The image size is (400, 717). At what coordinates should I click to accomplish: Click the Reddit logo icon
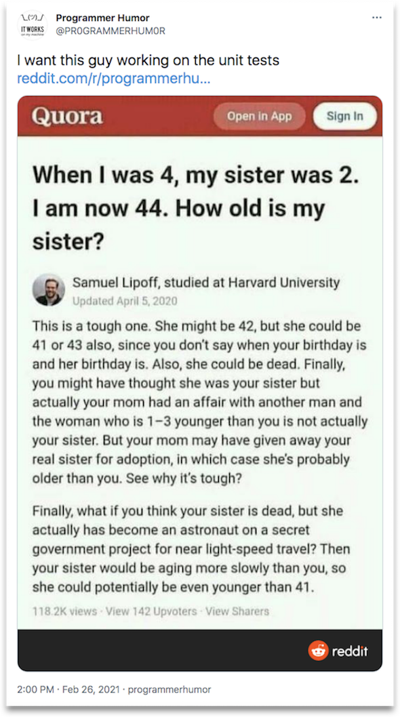click(317, 651)
